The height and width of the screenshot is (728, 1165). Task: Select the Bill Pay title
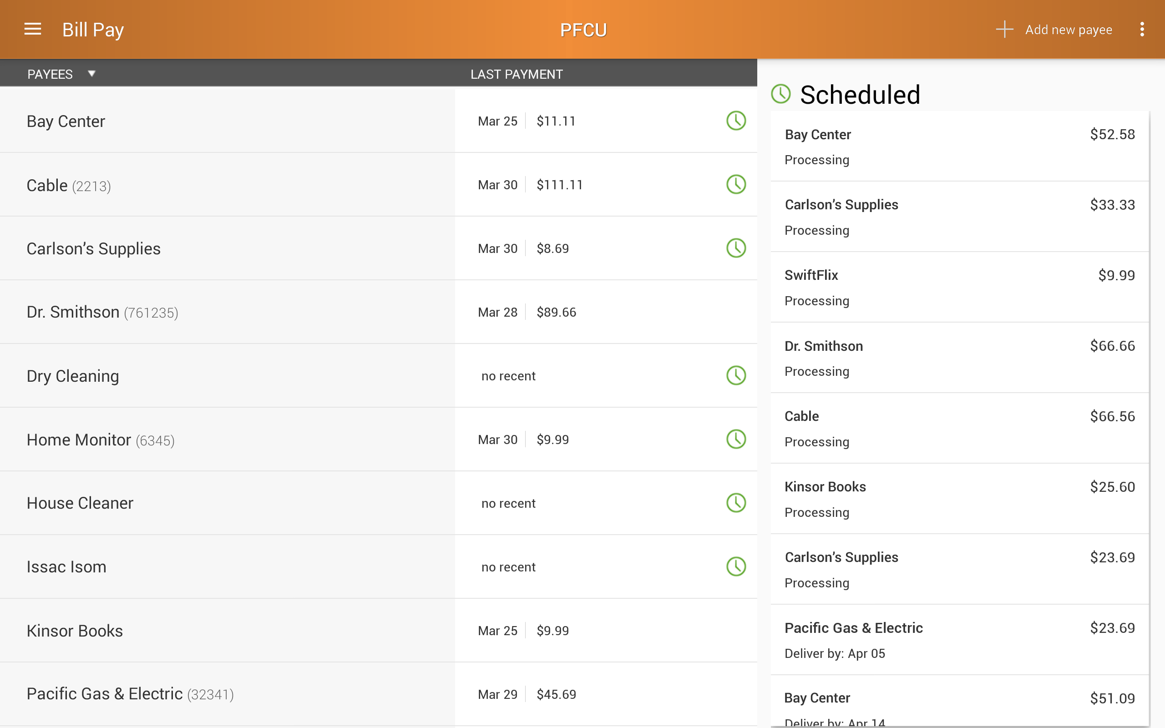pos(93,29)
